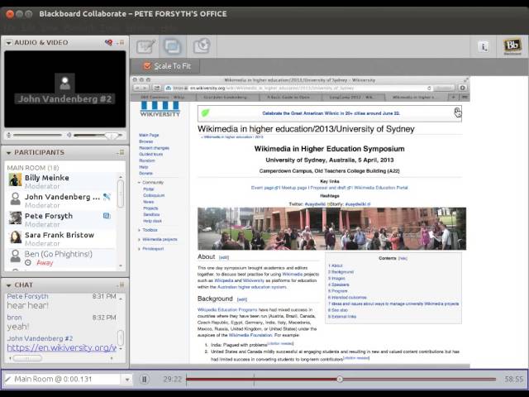Image resolution: width=529 pixels, height=397 pixels.
Task: Switch to Whiteboard mode icon
Action: (145, 46)
